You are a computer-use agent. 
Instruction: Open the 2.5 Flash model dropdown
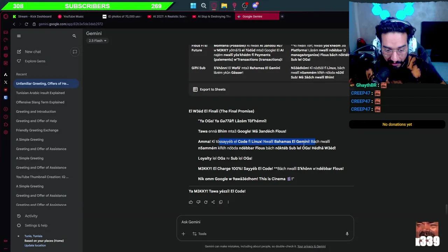tap(97, 41)
